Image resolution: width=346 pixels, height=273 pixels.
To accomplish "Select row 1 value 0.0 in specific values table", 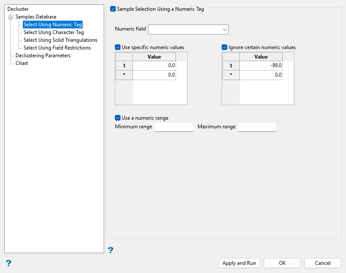I will click(154, 65).
